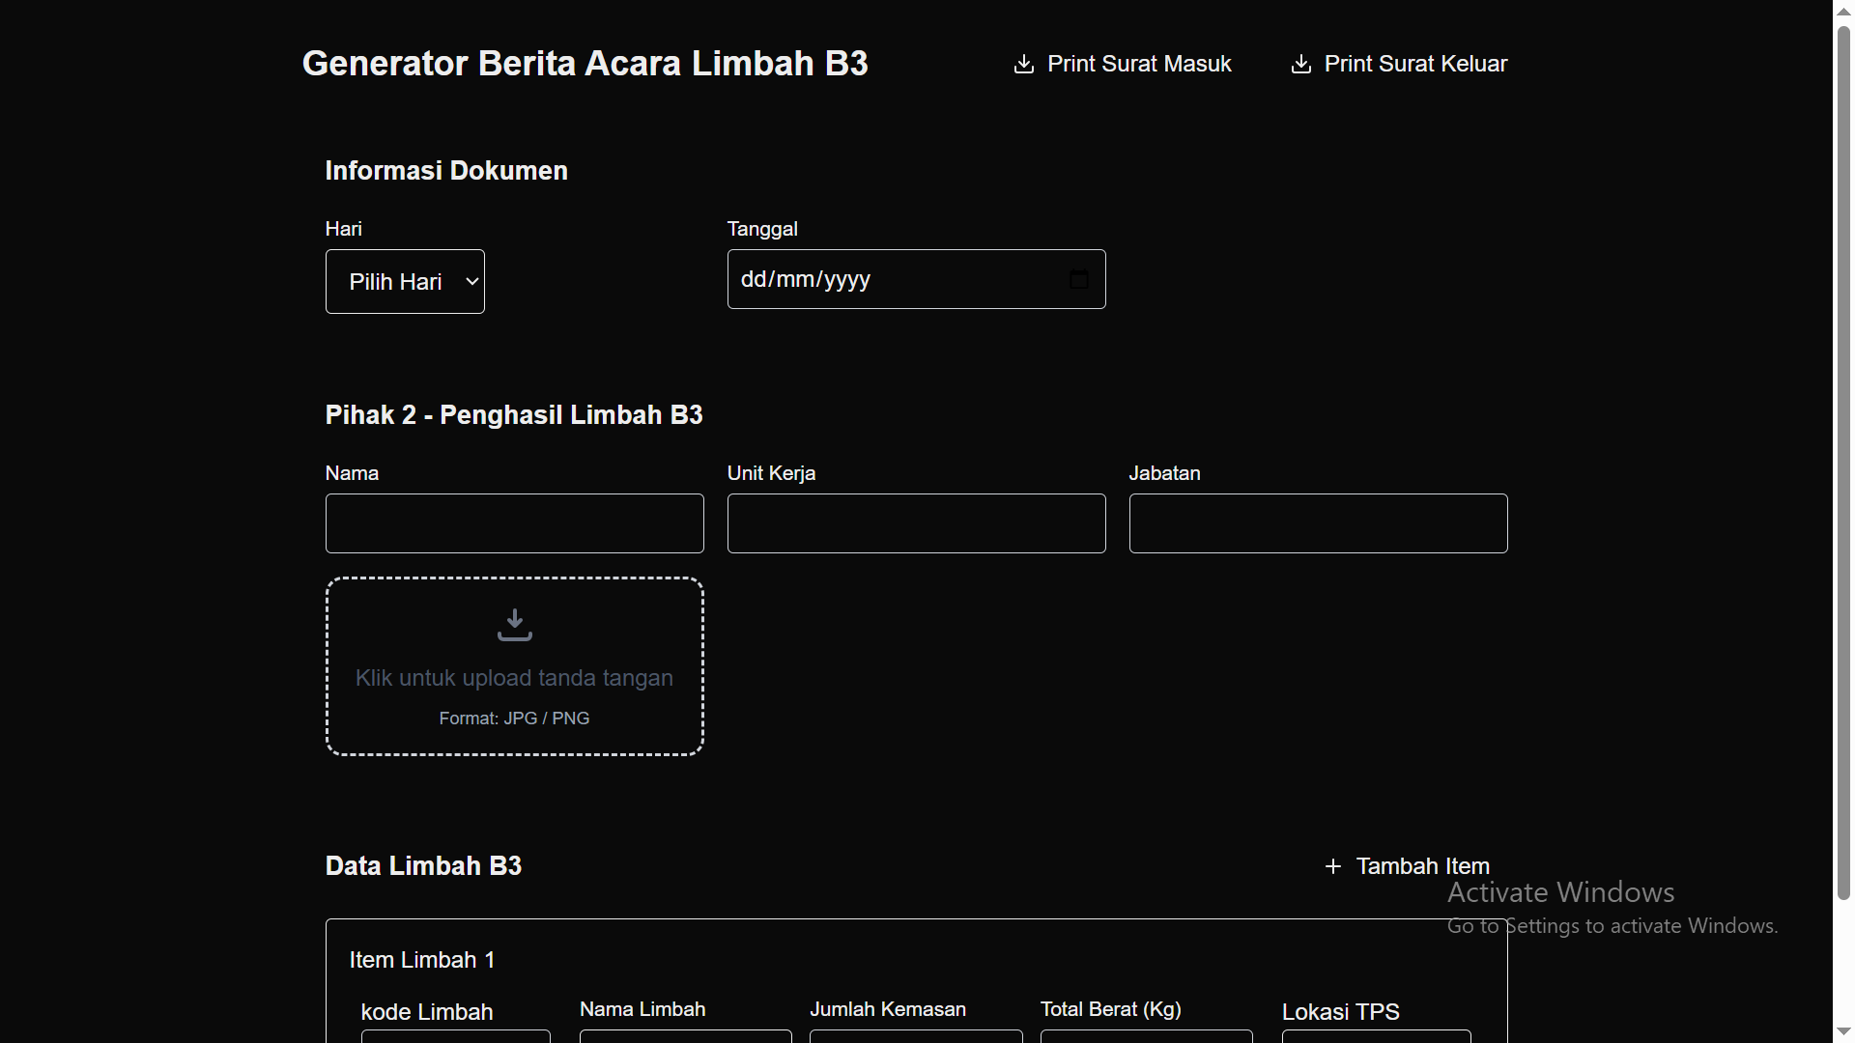This screenshot has width=1855, height=1043.
Task: Click the download icon beside Print Surat Masuk
Action: coord(1024,64)
